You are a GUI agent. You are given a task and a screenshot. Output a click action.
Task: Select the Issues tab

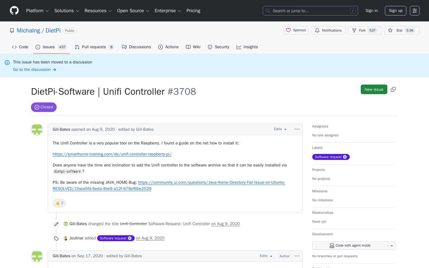click(52, 47)
